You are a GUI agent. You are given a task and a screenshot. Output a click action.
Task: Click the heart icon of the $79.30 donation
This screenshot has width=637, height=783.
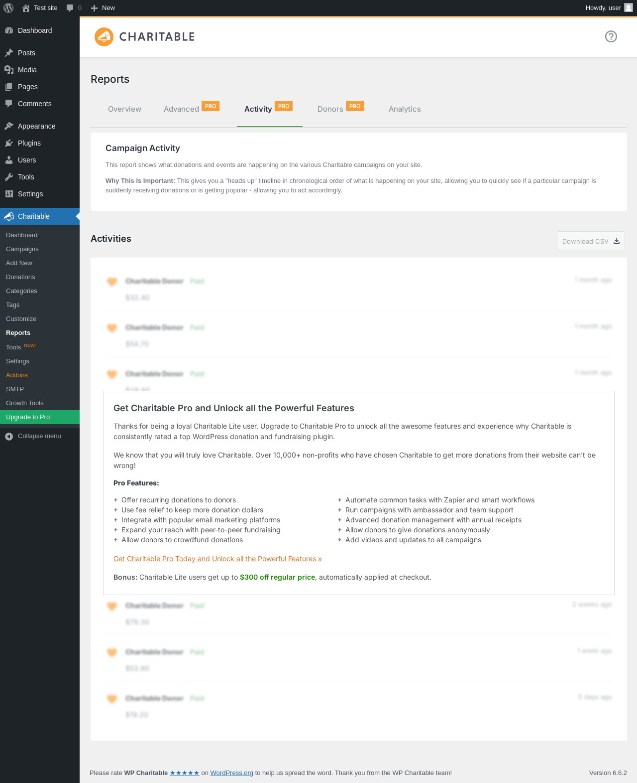[112, 606]
